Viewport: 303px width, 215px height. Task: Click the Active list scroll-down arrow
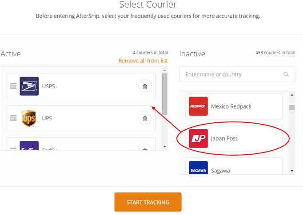coord(165,147)
